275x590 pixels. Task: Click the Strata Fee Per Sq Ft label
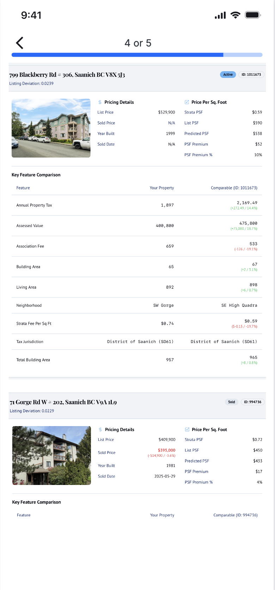point(34,324)
